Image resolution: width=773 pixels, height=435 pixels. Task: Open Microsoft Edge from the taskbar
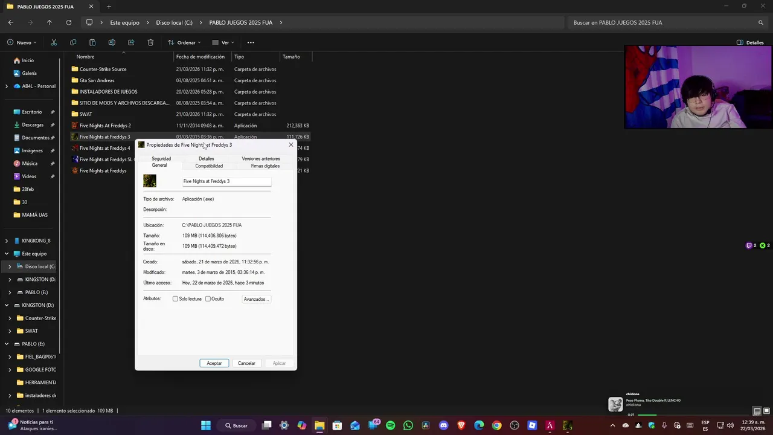pyautogui.click(x=479, y=425)
